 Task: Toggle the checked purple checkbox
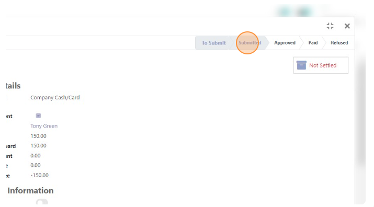pos(38,116)
